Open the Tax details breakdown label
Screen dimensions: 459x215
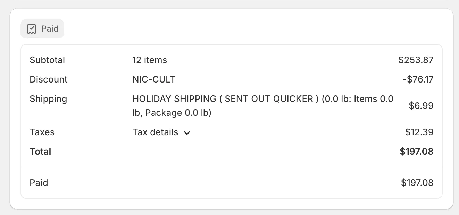155,132
